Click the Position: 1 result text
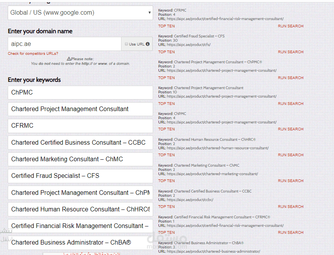This screenshot has width=334, height=255. click(166, 221)
